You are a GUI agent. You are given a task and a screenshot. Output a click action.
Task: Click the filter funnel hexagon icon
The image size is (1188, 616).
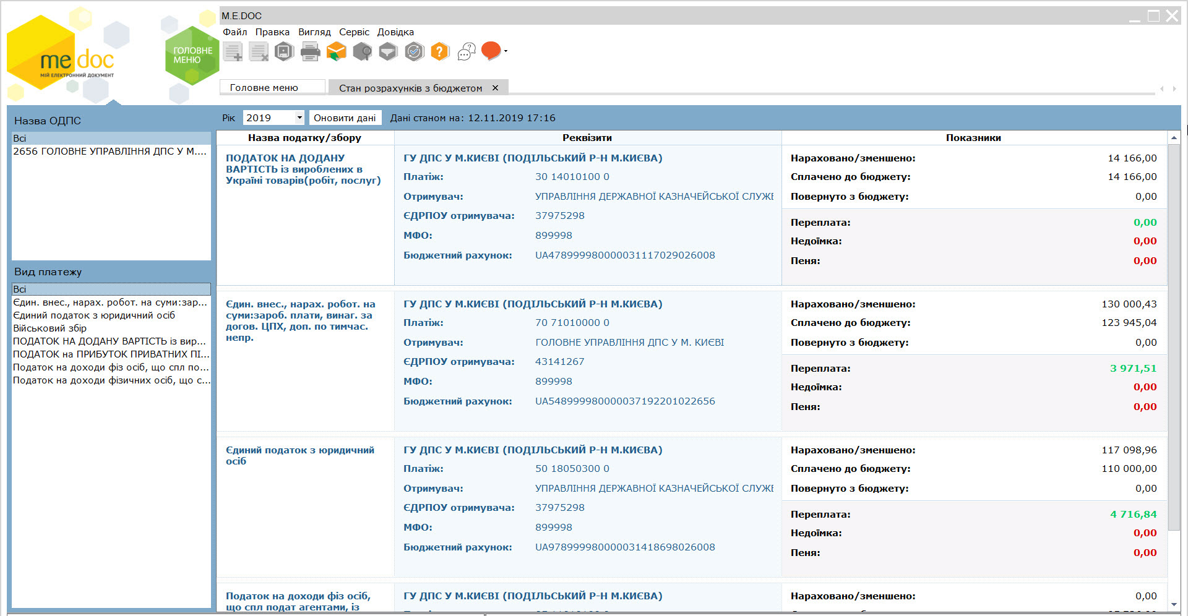pos(388,51)
